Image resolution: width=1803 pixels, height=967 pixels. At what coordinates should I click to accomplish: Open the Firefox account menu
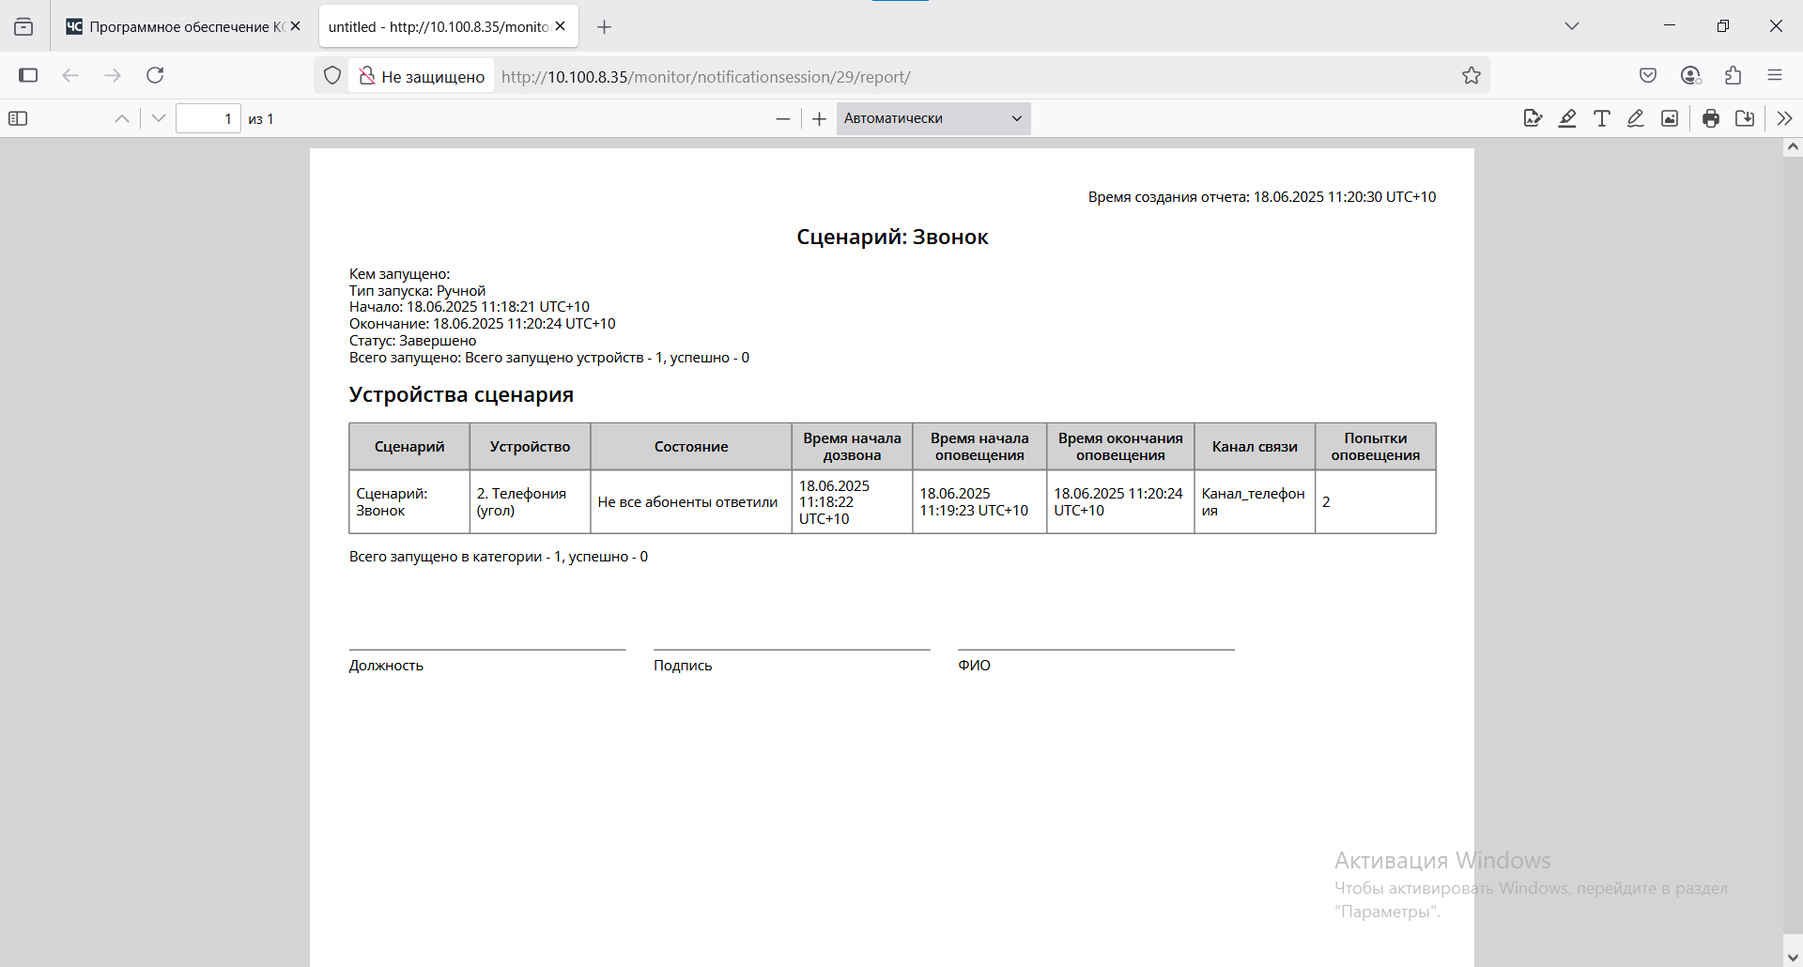[1690, 75]
